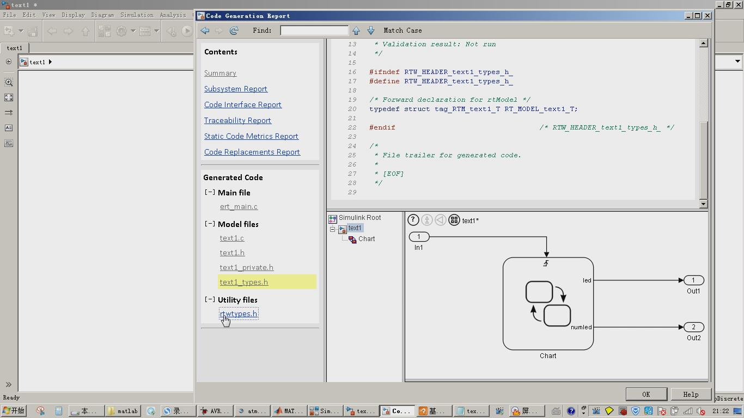Open the model viewer help question icon
744x418 pixels.
click(413, 220)
